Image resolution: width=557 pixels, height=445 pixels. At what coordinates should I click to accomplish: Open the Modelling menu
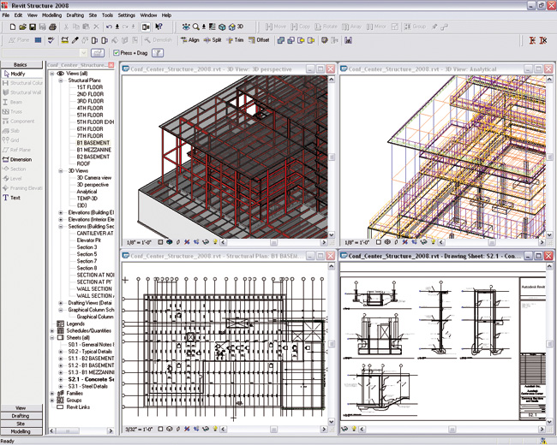pyautogui.click(x=51, y=15)
